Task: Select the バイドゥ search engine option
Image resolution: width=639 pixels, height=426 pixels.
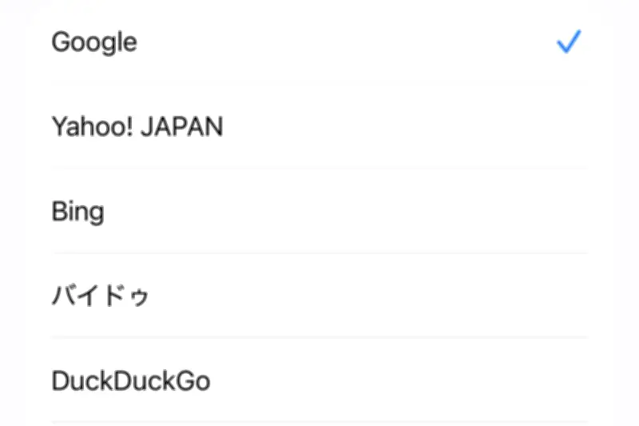Action: [319, 295]
